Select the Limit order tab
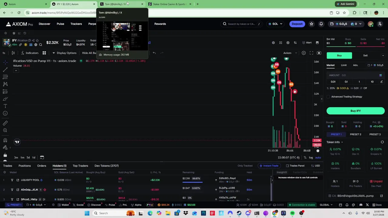Screen dimensions: 388x218 pyautogui.click(x=344, y=65)
